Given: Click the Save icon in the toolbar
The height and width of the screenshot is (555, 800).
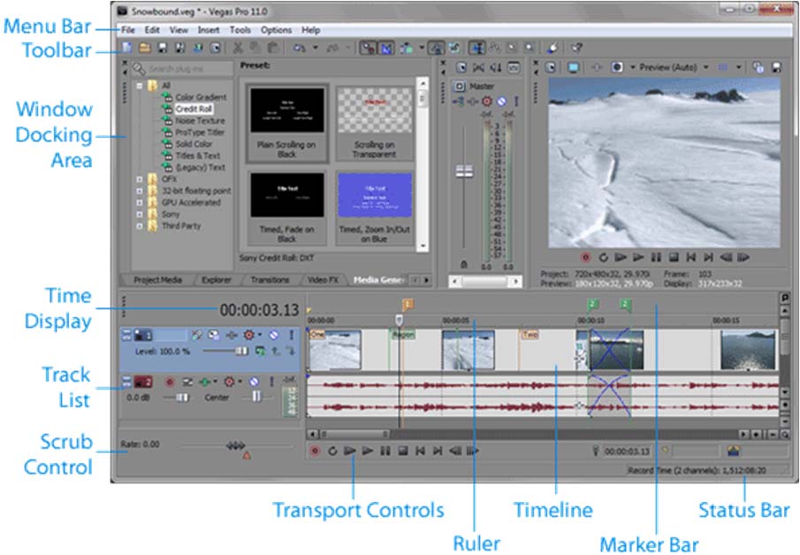Looking at the screenshot, I should tap(163, 48).
